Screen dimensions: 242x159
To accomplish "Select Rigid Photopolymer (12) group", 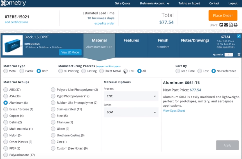I will click(53, 96).
